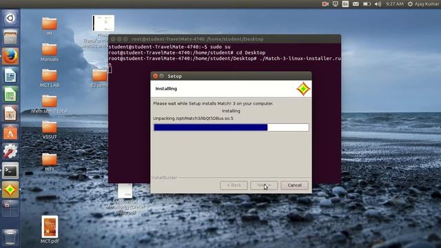Open the IM folder on the desktop

[49, 27]
